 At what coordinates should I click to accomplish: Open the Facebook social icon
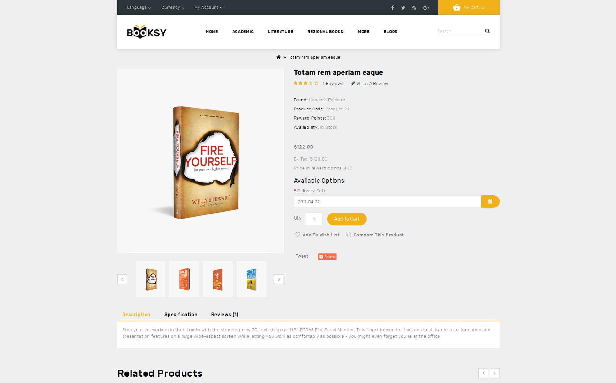392,8
